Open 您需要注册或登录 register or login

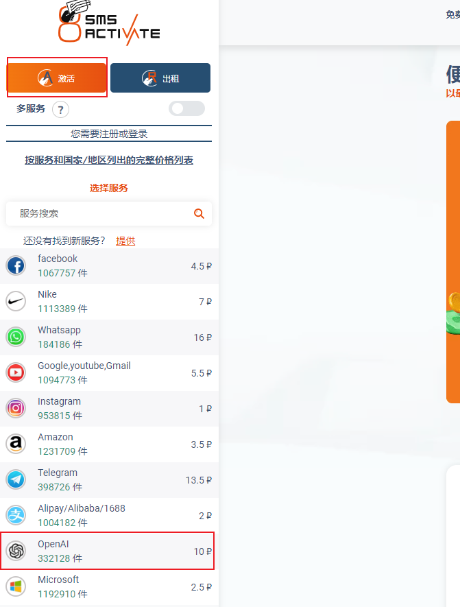109,134
